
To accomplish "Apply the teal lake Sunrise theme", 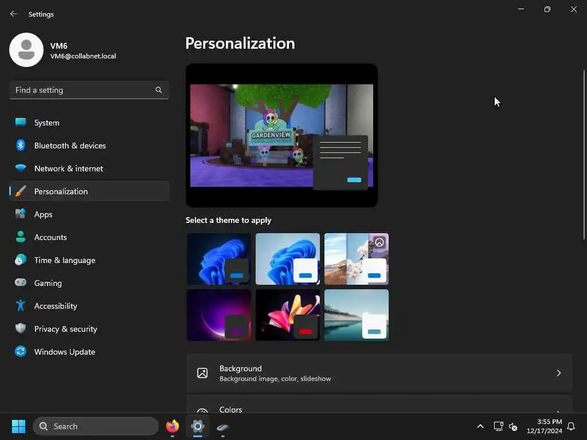I will pos(357,315).
